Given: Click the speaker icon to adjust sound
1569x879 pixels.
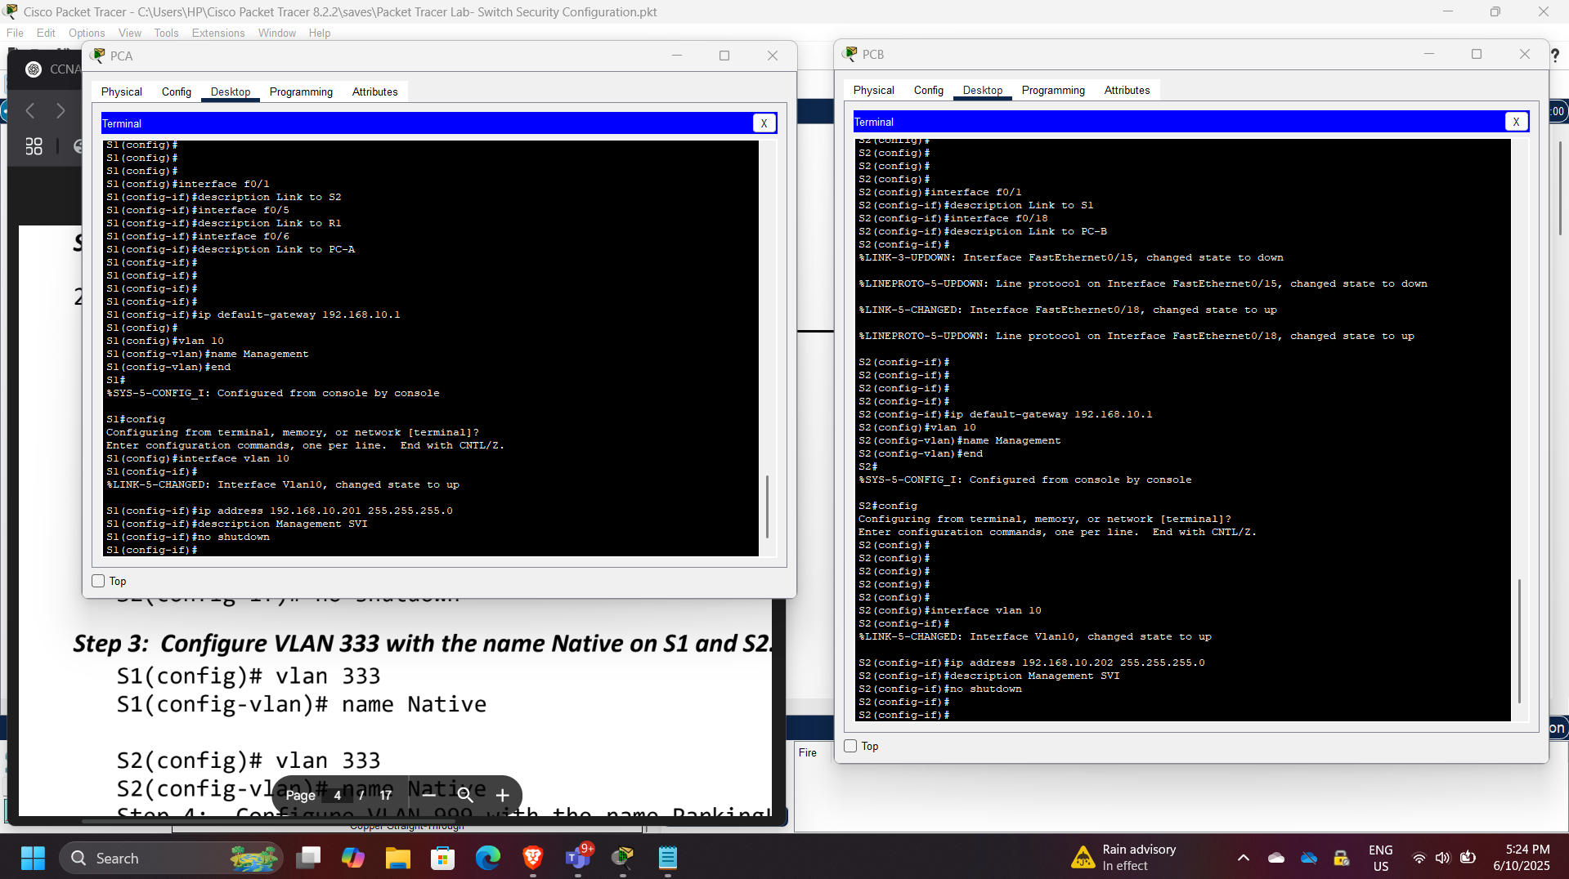Looking at the screenshot, I should [1442, 858].
